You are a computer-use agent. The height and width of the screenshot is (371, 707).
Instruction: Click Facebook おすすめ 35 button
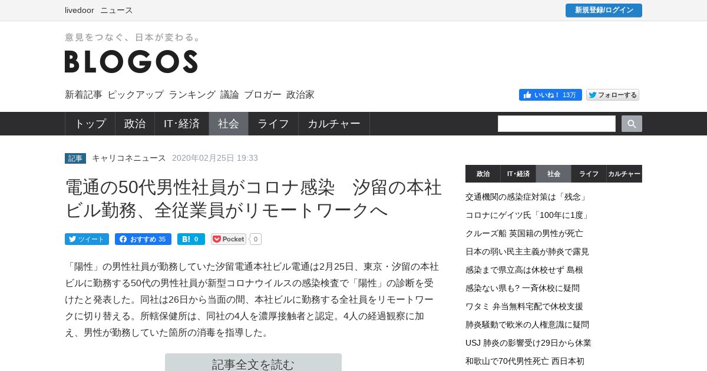click(143, 239)
